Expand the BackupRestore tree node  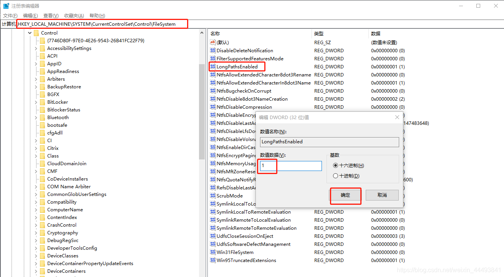[36, 86]
